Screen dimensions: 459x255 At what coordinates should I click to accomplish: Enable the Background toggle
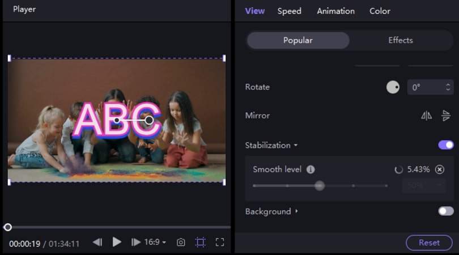446,211
